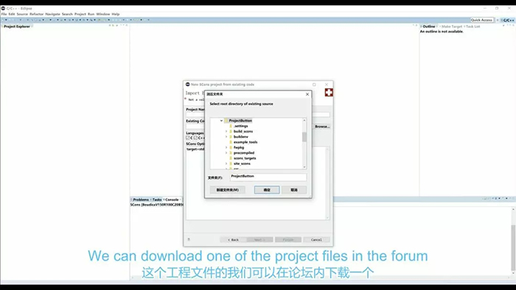Select the Project Explorer tab
Viewport: 516px width, 290px height.
click(17, 26)
